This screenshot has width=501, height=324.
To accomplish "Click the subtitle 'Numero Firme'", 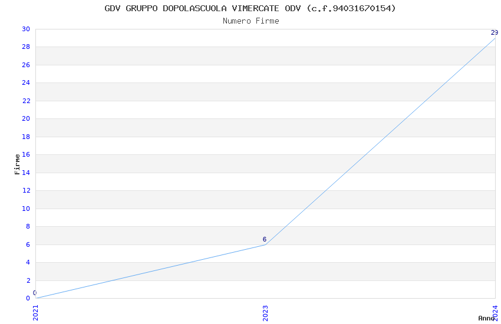I will [x=251, y=21].
